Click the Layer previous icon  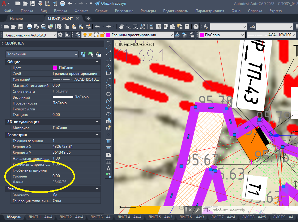click(185, 35)
